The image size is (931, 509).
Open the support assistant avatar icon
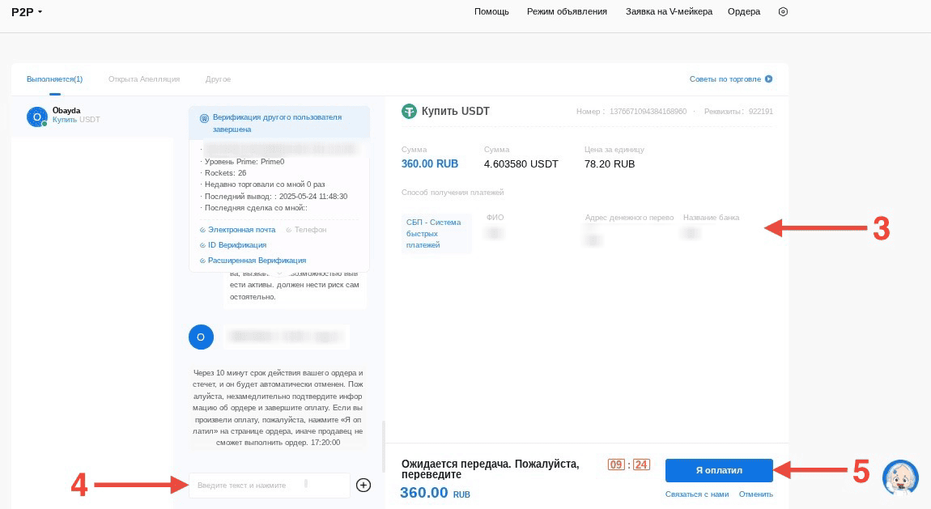coord(901,477)
